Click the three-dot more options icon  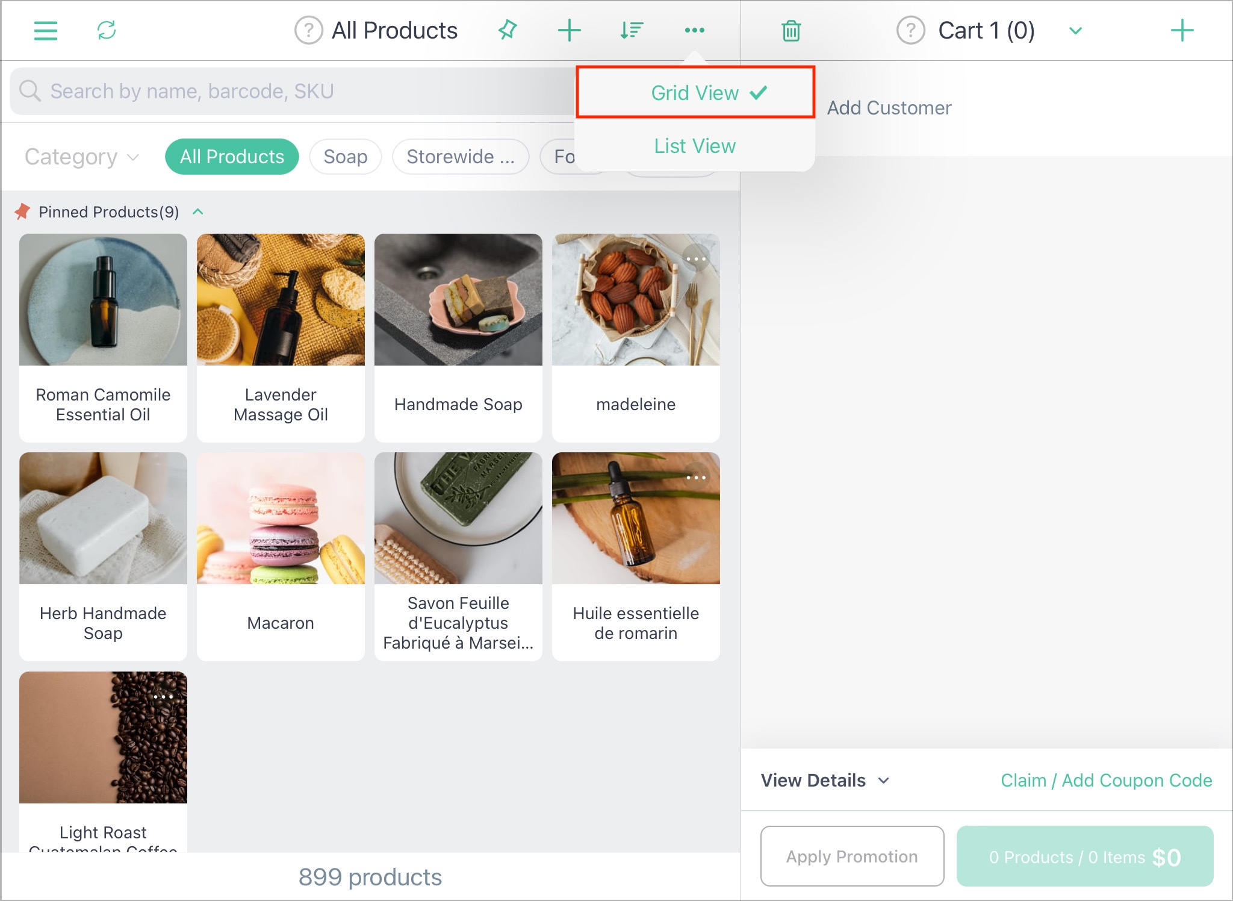694,30
